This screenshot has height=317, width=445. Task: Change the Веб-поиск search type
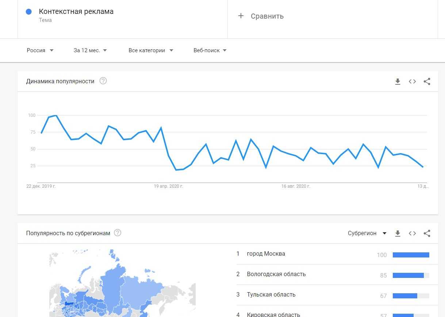(x=210, y=50)
